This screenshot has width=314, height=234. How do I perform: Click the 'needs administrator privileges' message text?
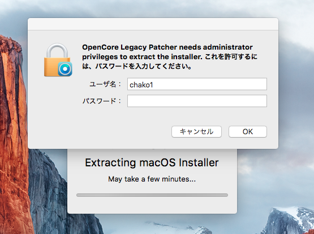coord(167,52)
